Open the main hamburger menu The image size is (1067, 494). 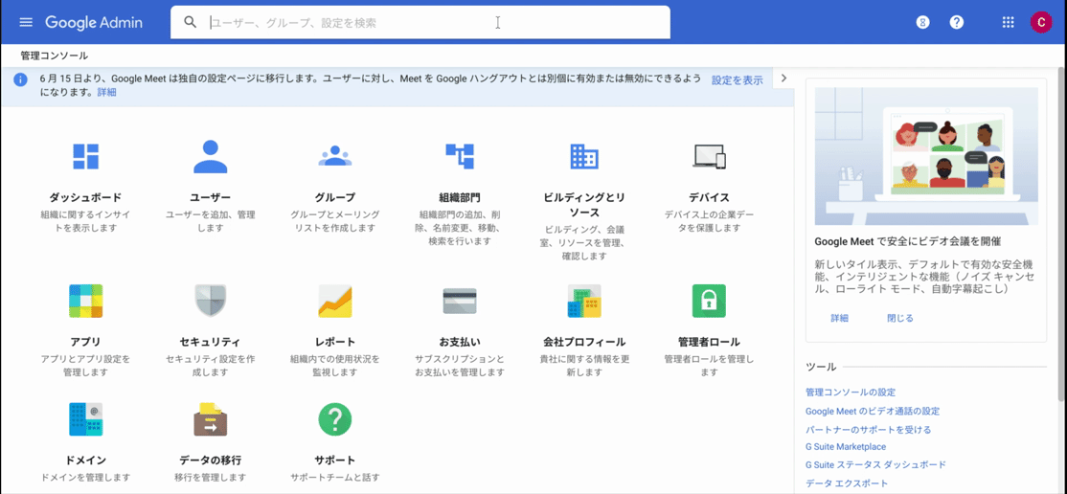26,22
